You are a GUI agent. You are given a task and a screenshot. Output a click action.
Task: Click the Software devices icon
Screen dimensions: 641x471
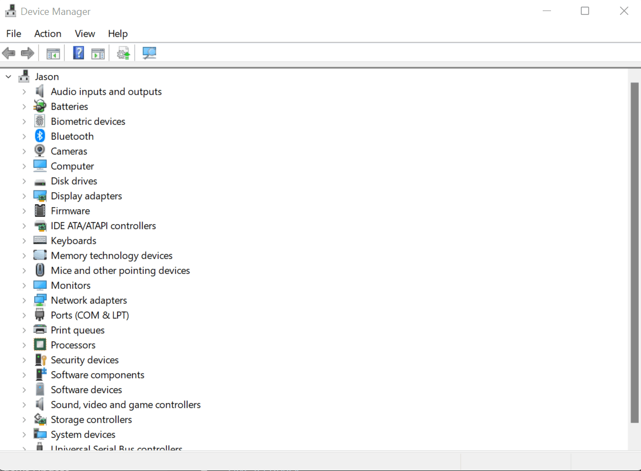[40, 389]
